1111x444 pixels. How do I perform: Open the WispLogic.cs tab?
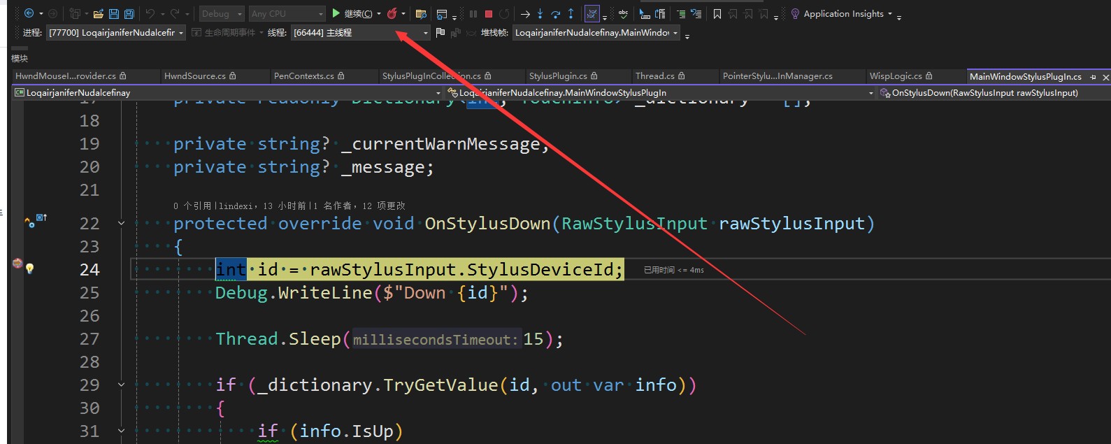click(x=896, y=76)
